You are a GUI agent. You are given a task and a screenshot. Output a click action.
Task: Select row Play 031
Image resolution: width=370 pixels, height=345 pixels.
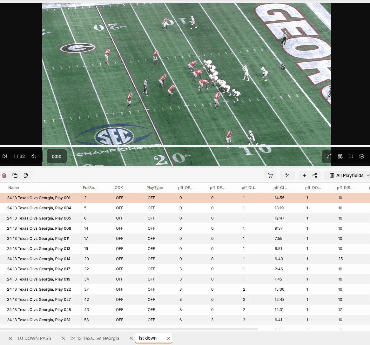185,320
